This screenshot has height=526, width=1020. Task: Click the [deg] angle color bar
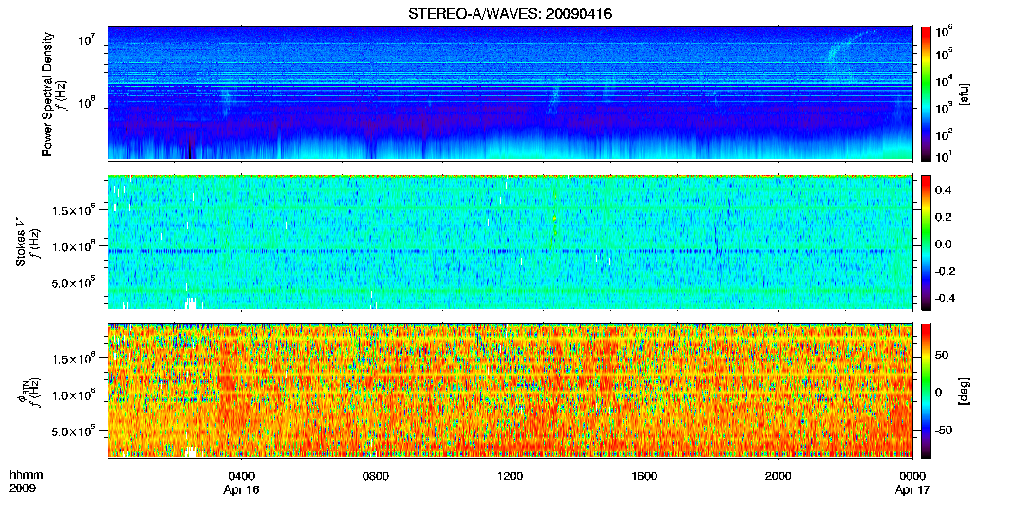point(926,391)
